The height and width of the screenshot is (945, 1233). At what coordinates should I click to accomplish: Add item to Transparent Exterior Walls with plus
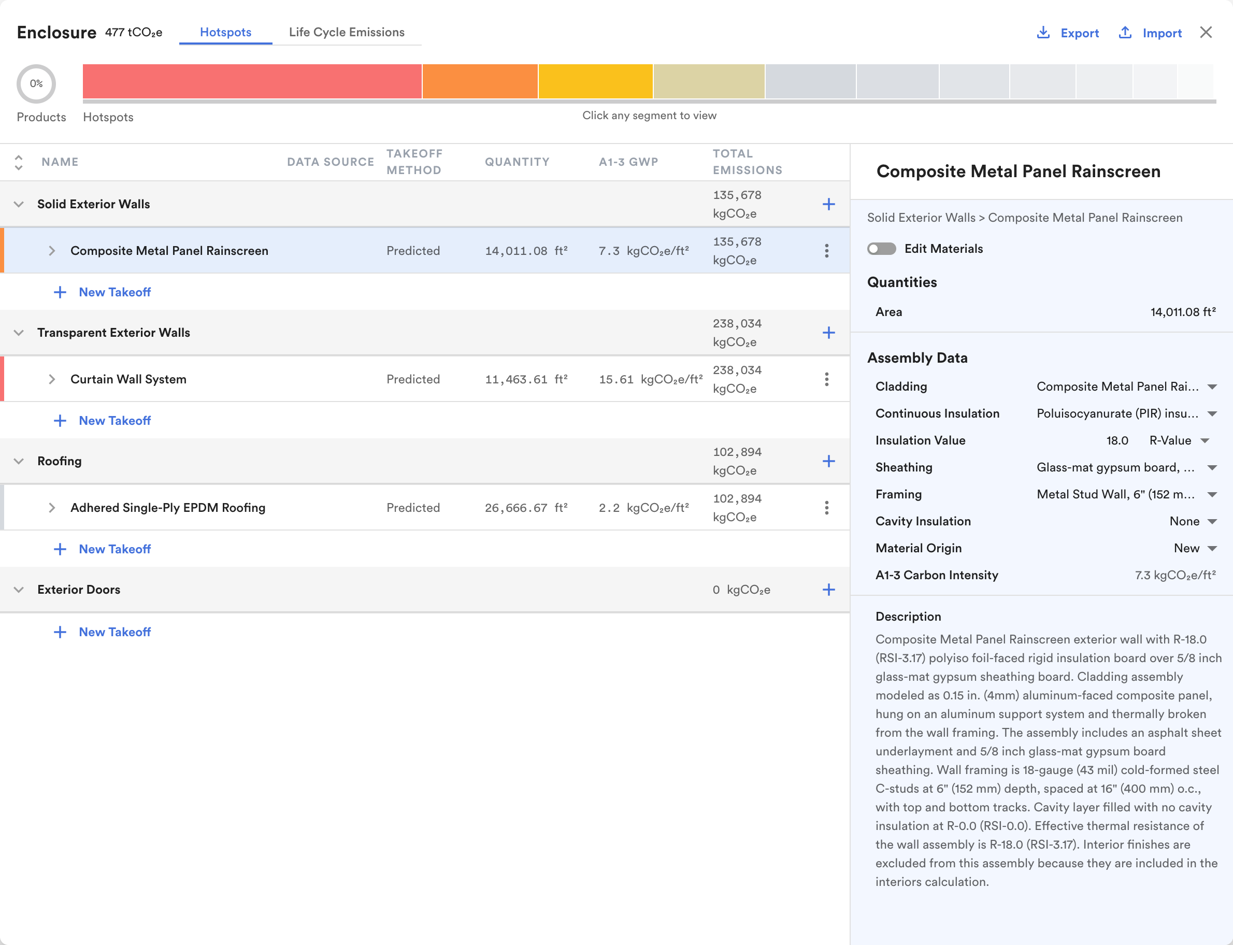pos(828,333)
